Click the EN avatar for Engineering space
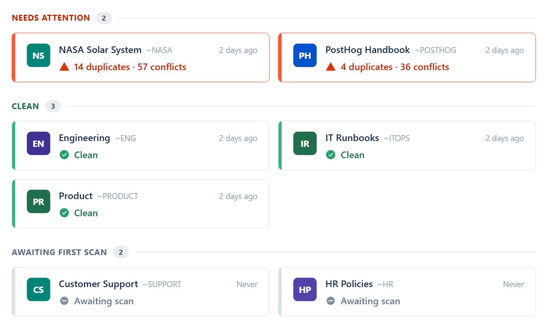The image size is (548, 328). pos(38,143)
